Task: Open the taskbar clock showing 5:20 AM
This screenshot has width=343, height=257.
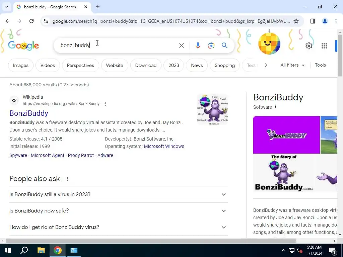Action: point(314,250)
